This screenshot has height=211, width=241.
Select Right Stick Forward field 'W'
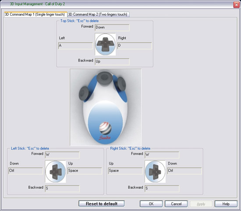pyautogui.click(x=162, y=155)
